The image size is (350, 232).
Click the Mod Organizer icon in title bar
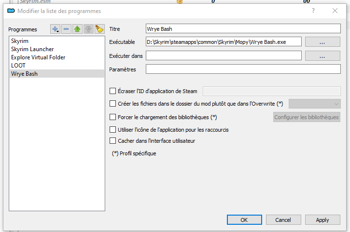pos(11,11)
